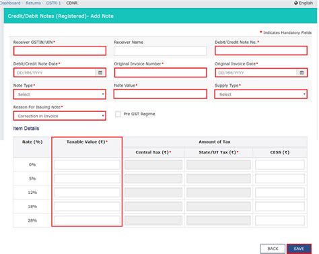This screenshot has height=254, width=319.
Task: Click the State/UT Tax field for 5%
Action: pos(219,179)
